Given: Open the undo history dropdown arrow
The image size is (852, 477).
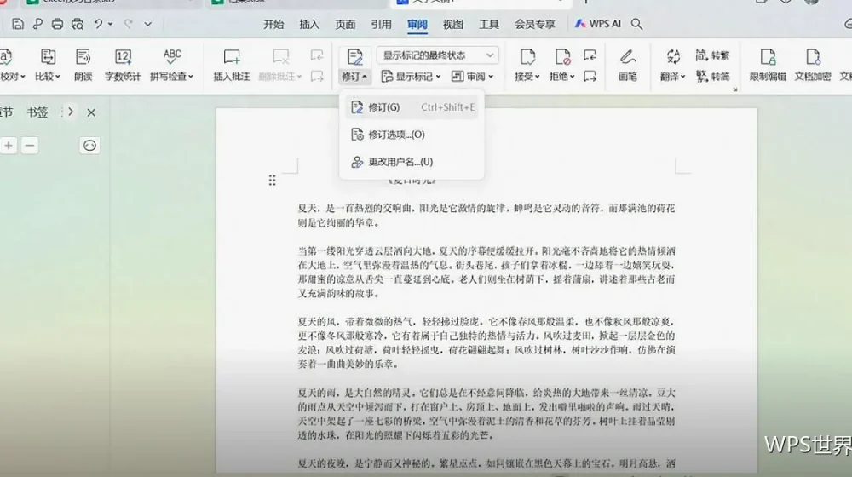Looking at the screenshot, I should (110, 24).
